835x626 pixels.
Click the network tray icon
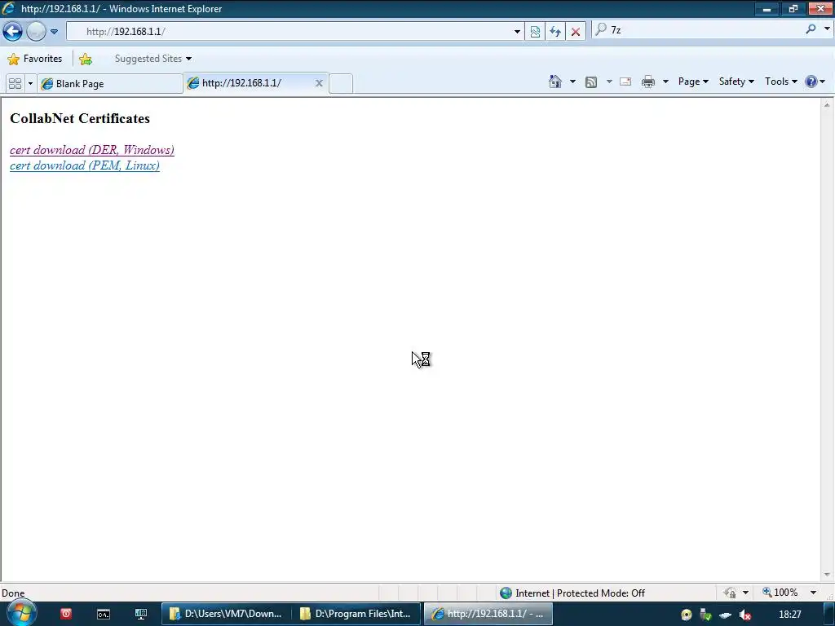[x=725, y=615]
